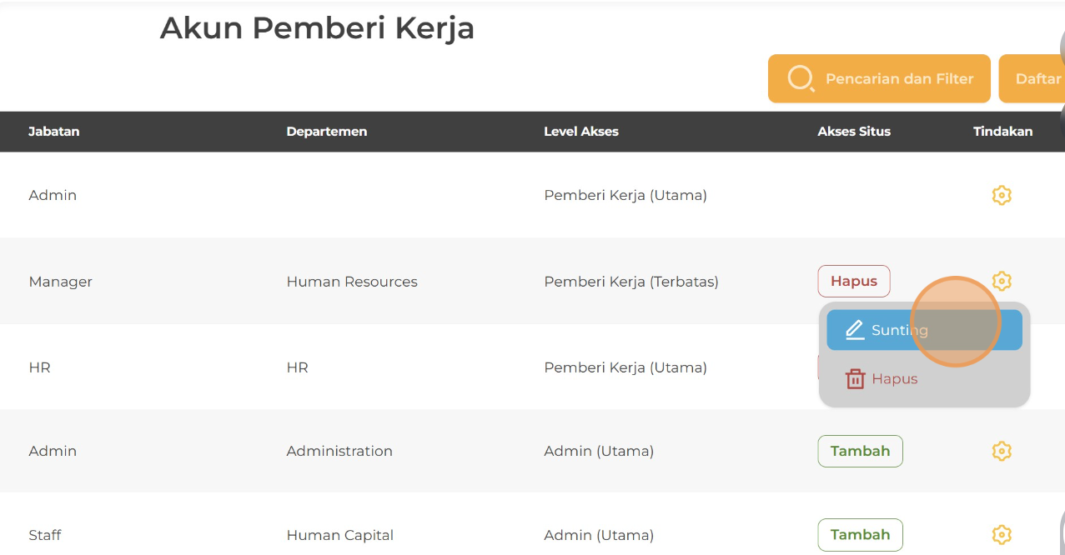
Task: Click Tambah in the Staff row
Action: click(860, 534)
